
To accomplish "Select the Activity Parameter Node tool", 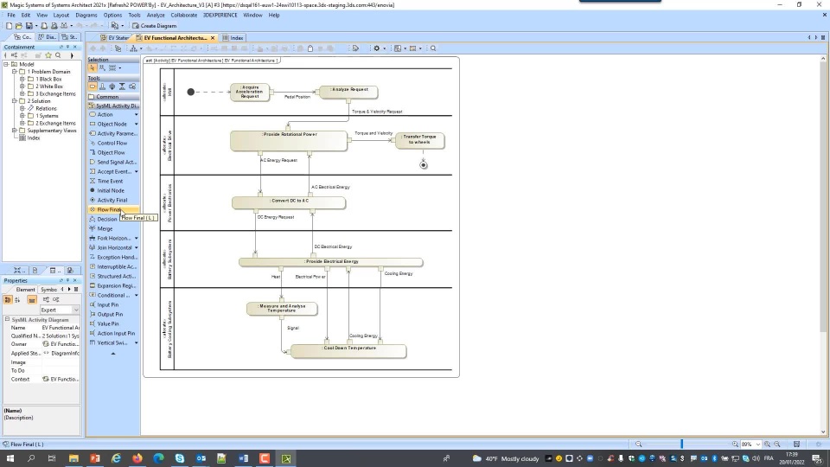I will pyautogui.click(x=113, y=133).
